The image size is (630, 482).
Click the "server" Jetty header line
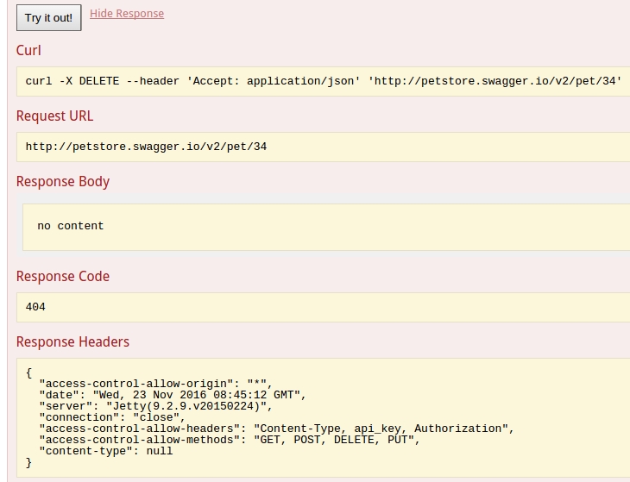pyautogui.click(x=156, y=406)
